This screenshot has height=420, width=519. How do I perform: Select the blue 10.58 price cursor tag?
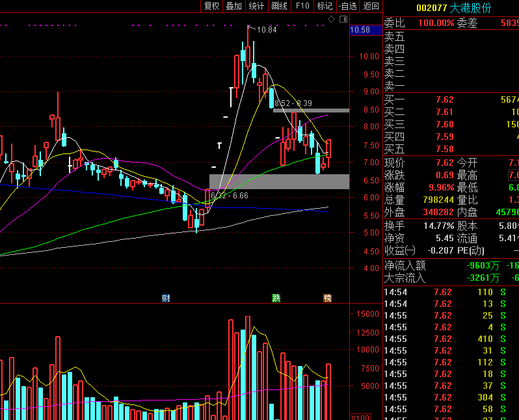pos(366,30)
